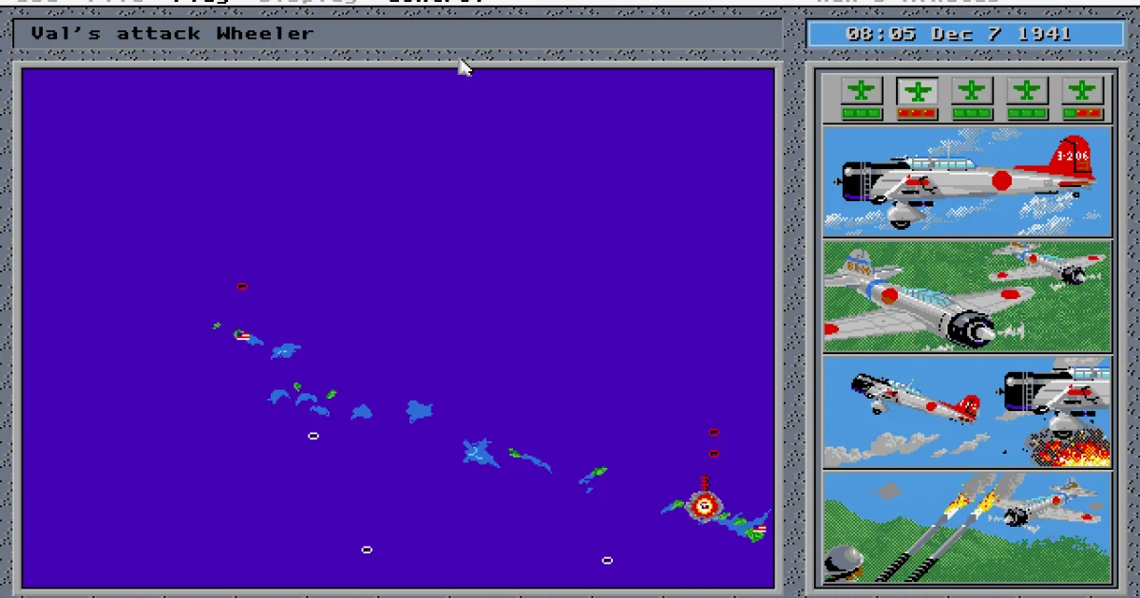Click the red unit marker northwest of islands
1140x598 pixels.
pyautogui.click(x=241, y=286)
